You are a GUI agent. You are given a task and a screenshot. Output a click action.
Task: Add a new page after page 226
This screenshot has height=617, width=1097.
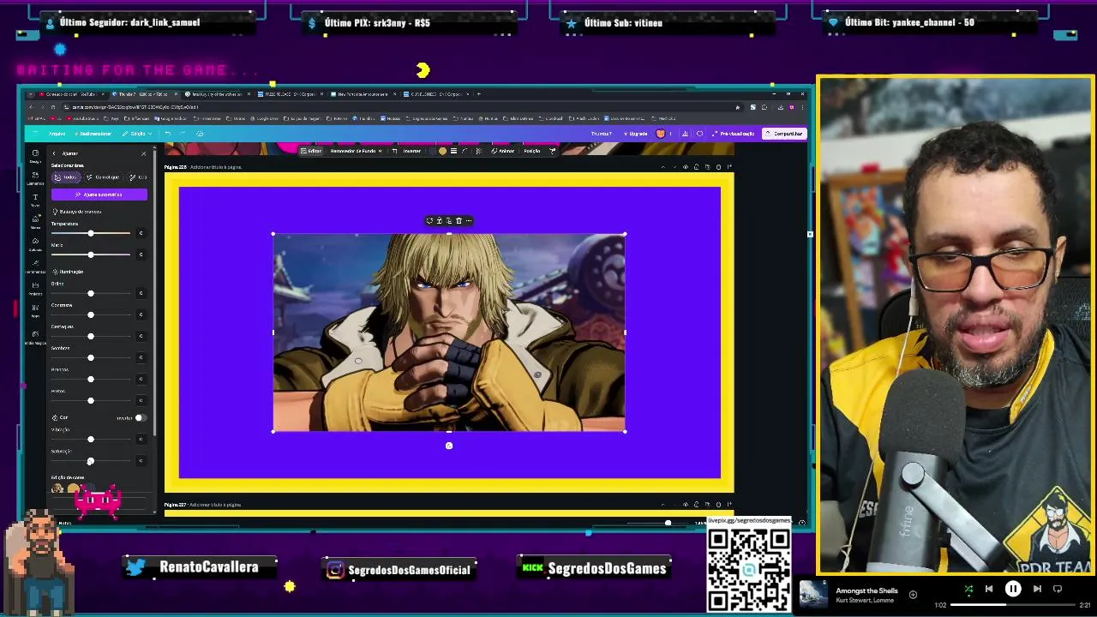729,167
